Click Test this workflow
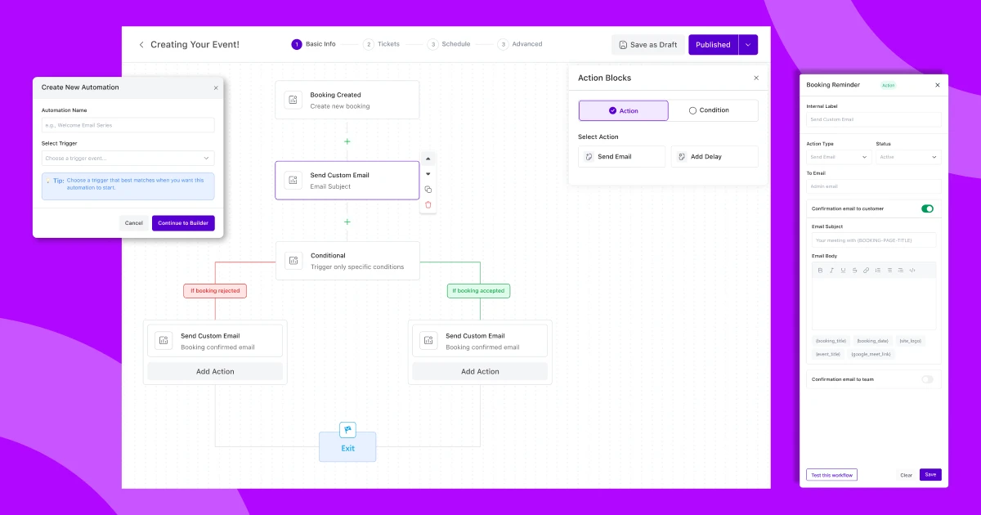 pos(831,474)
